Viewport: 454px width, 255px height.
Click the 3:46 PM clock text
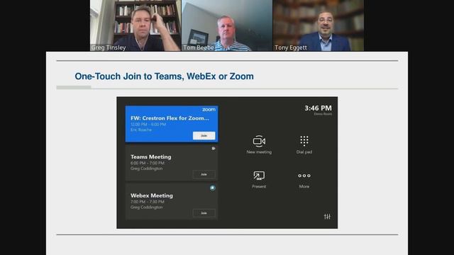click(318, 108)
